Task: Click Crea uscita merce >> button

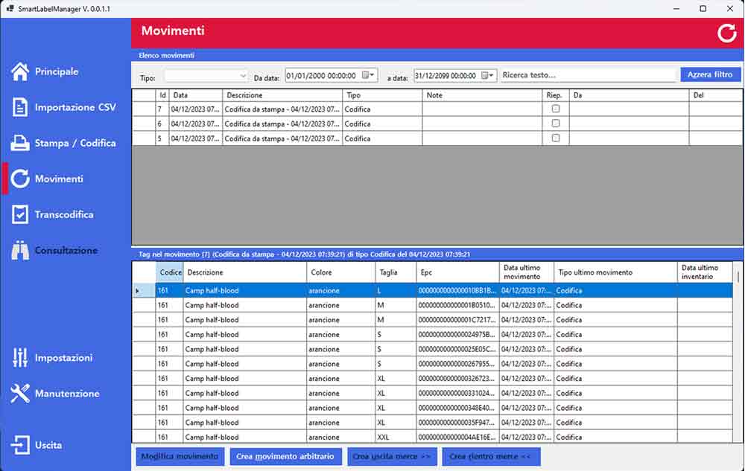Action: click(392, 456)
